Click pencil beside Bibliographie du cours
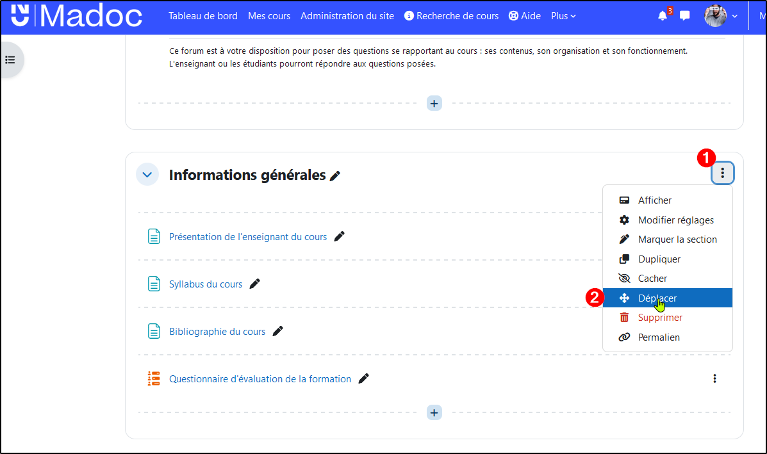Viewport: 767px width, 454px height. 277,331
